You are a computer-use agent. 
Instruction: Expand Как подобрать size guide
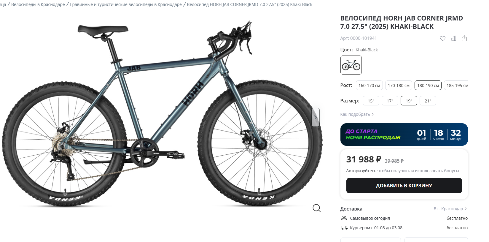click(357, 114)
